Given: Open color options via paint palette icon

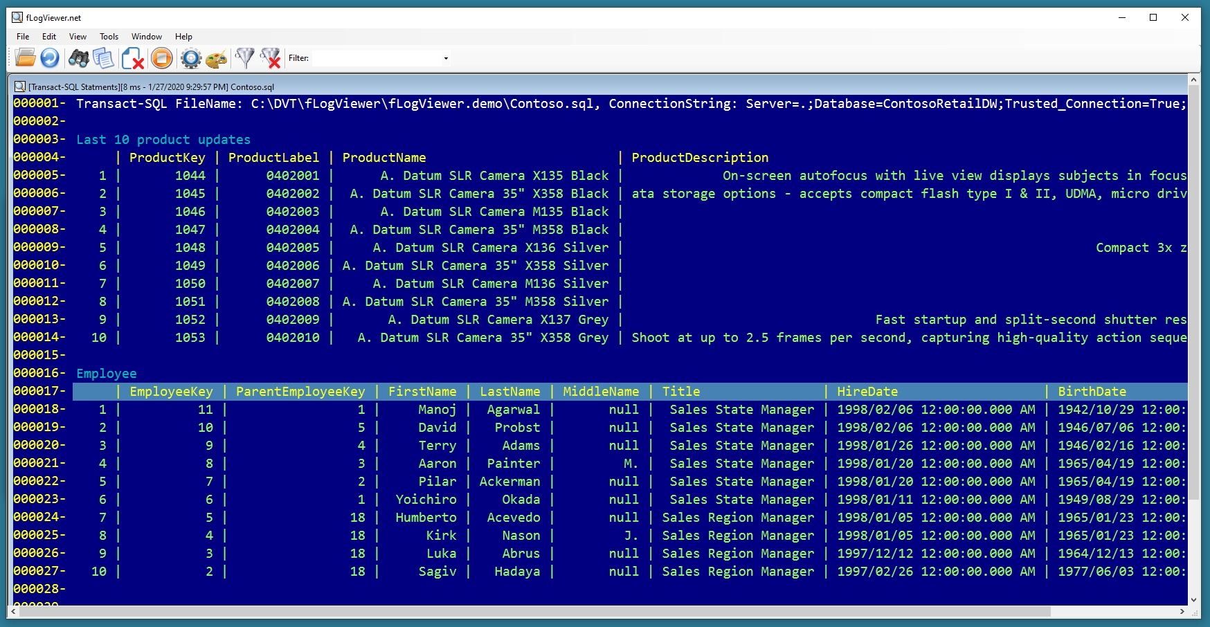Looking at the screenshot, I should [x=217, y=58].
